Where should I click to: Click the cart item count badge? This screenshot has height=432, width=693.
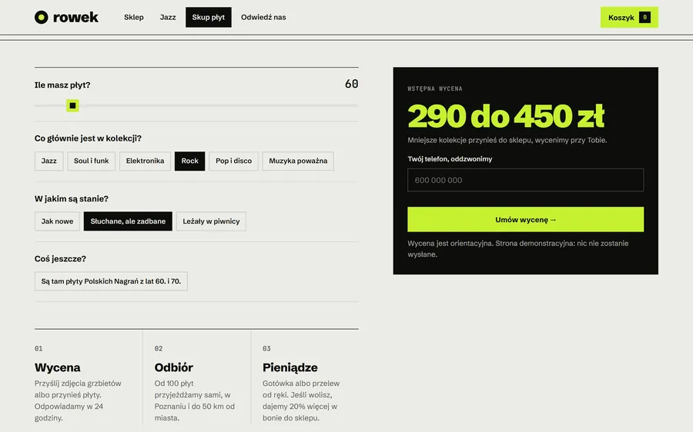pyautogui.click(x=644, y=17)
